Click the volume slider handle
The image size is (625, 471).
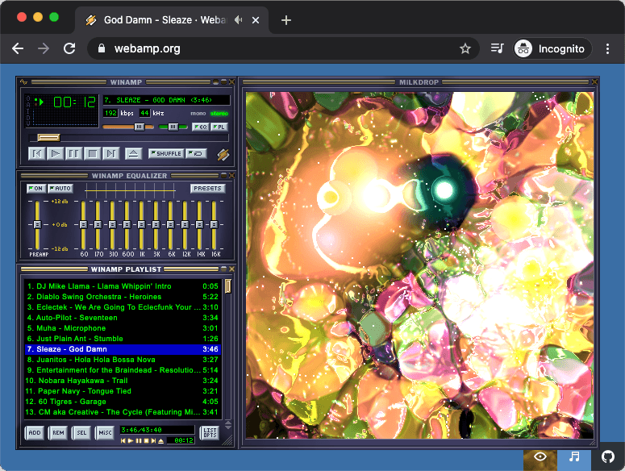tap(139, 127)
